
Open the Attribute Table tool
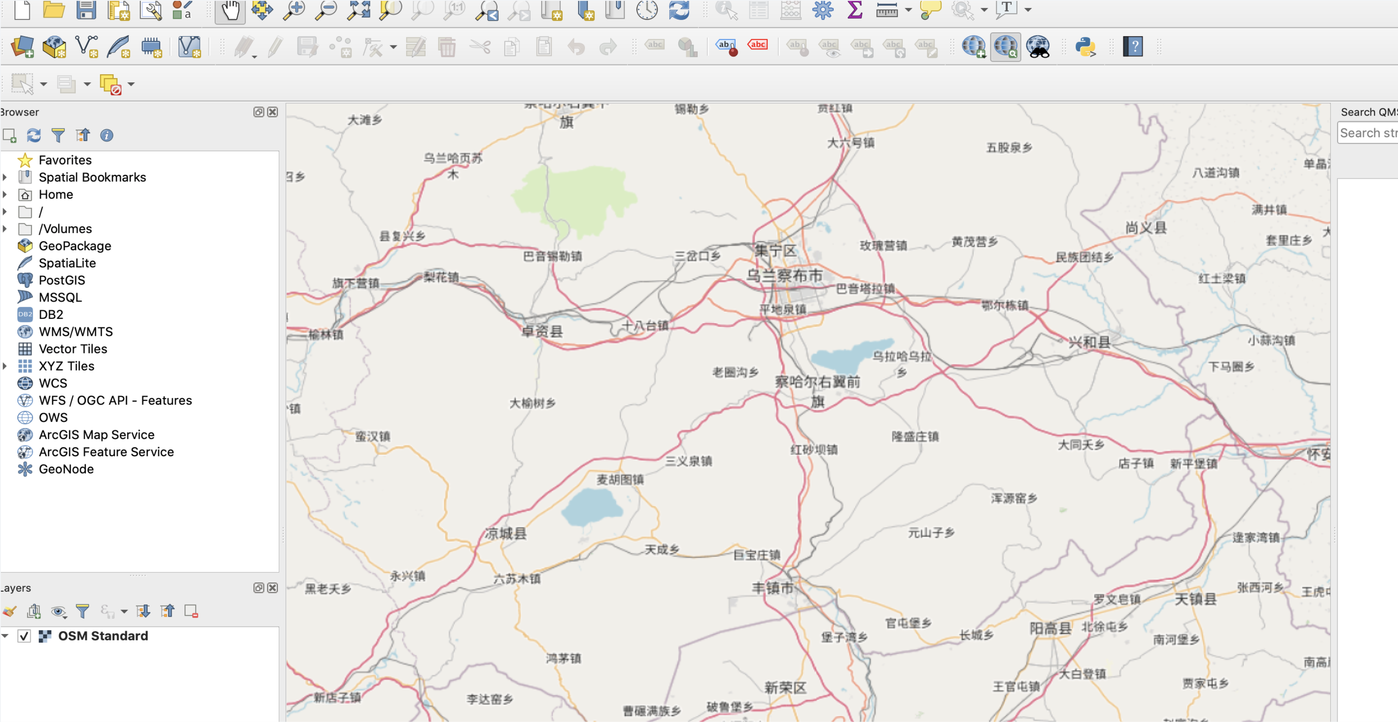759,12
